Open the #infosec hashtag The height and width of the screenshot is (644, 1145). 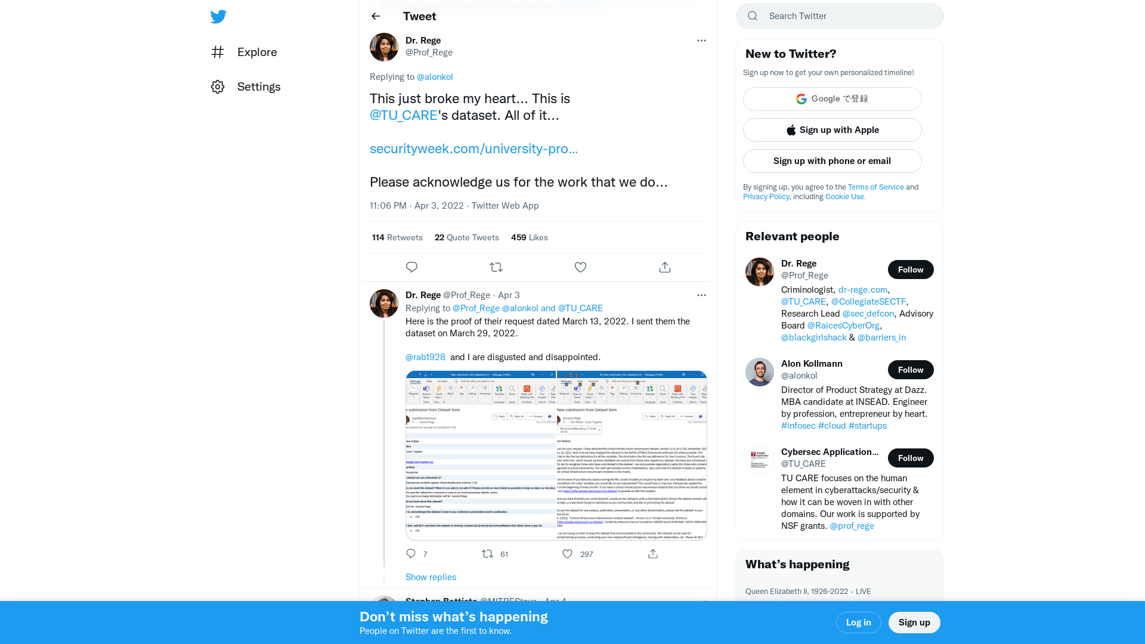click(799, 426)
